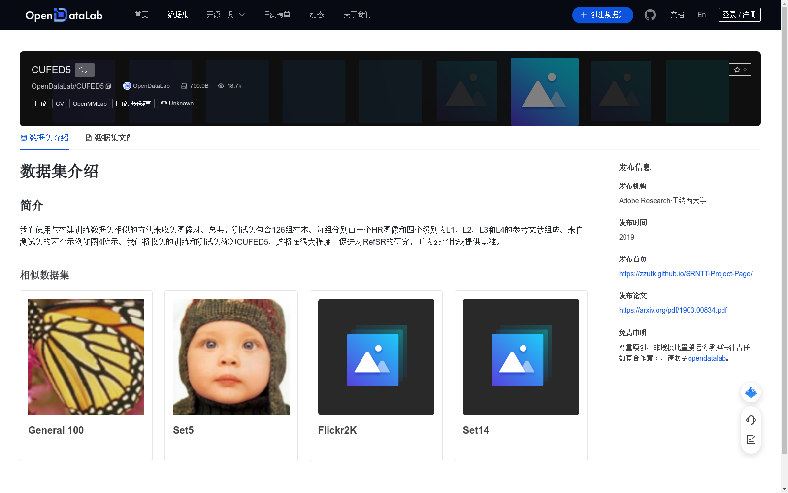The image size is (788, 493).
Task: Open the GitHub icon in header
Action: coord(650,15)
